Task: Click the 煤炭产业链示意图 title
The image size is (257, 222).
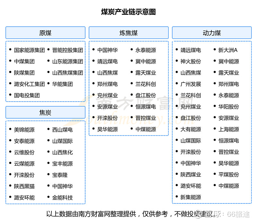Action: [128, 12]
